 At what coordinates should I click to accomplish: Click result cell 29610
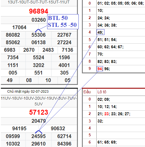[38, 144]
